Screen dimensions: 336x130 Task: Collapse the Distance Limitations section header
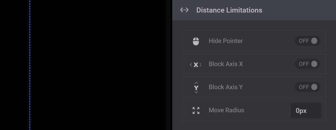tap(254, 10)
